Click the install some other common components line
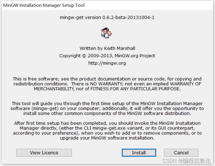Screen dimensions: 215x166 pos(107,113)
